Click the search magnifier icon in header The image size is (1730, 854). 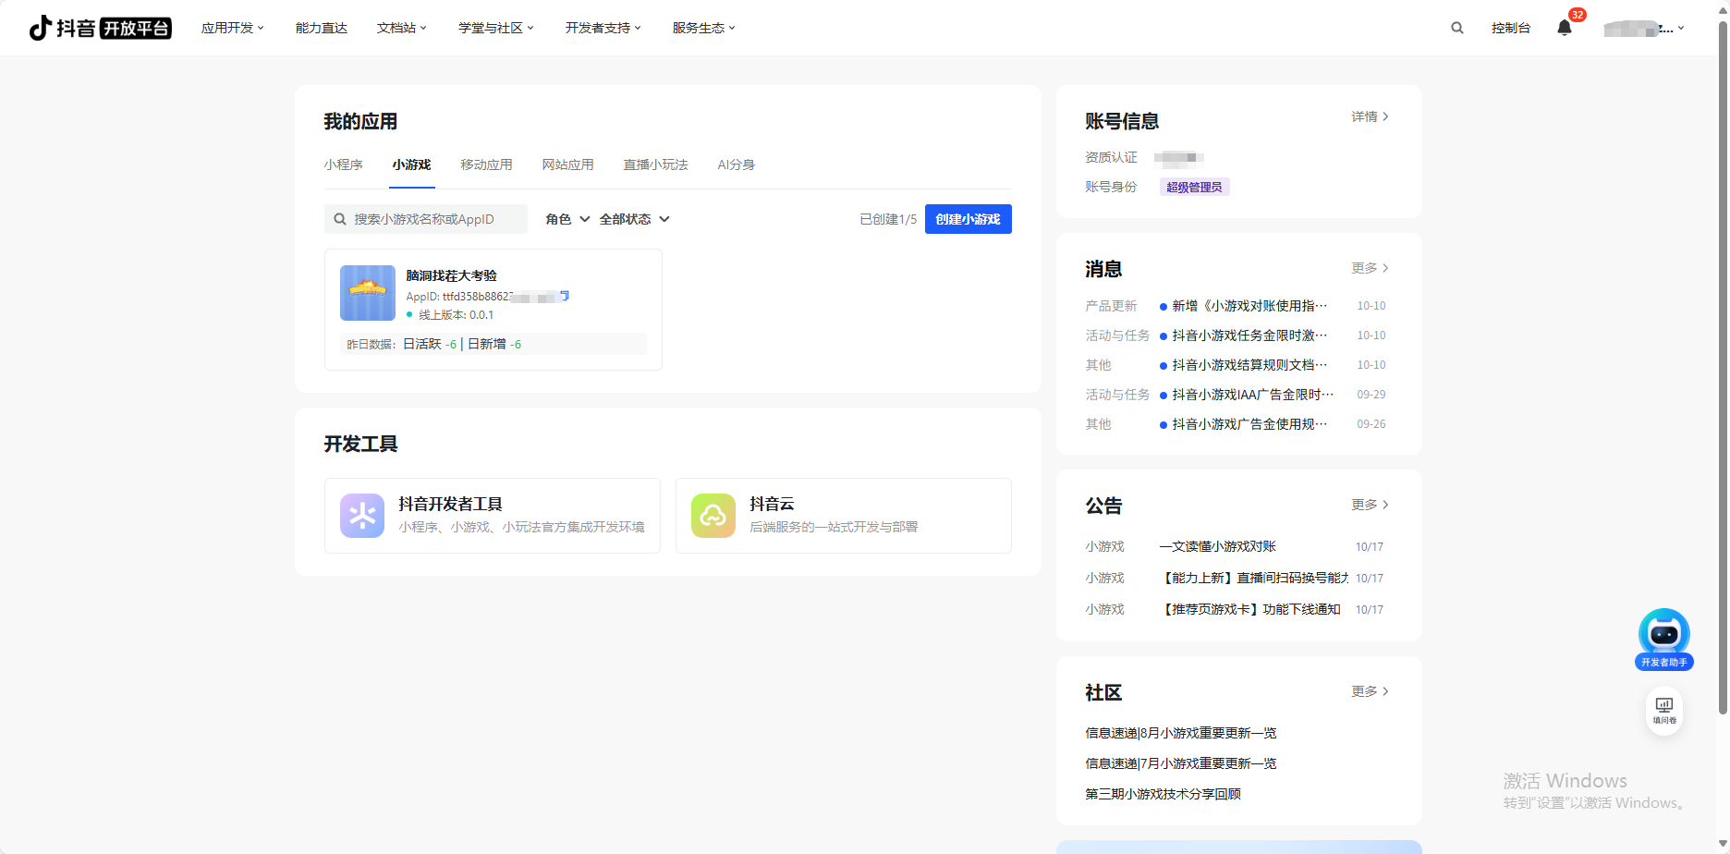point(1456,28)
